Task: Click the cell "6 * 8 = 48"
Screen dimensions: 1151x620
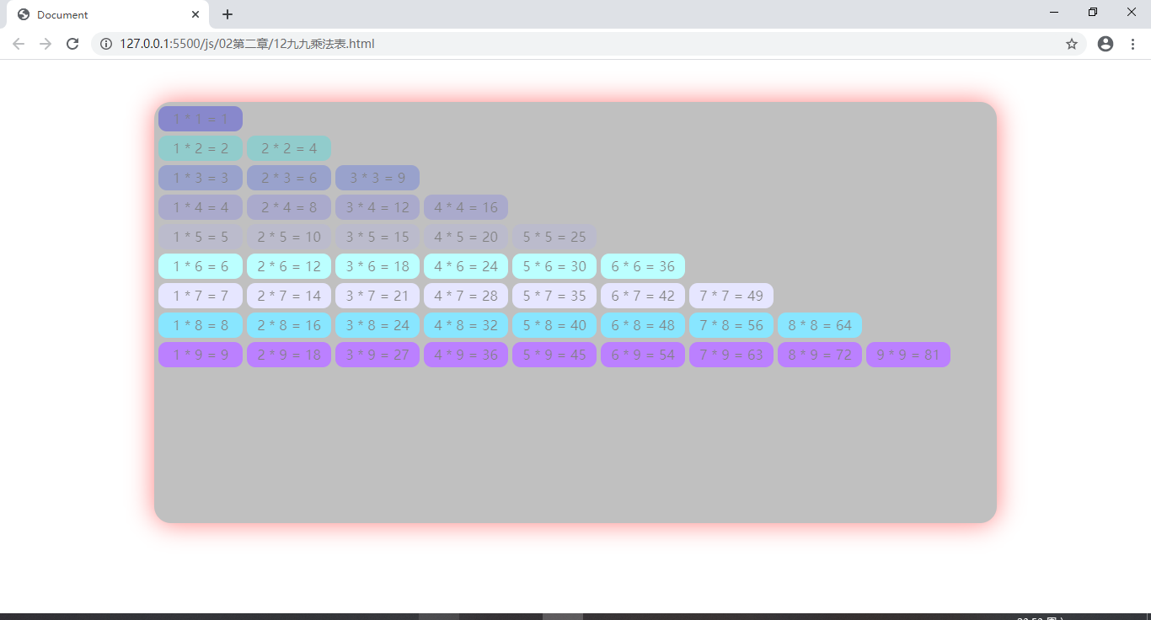Action: [643, 325]
